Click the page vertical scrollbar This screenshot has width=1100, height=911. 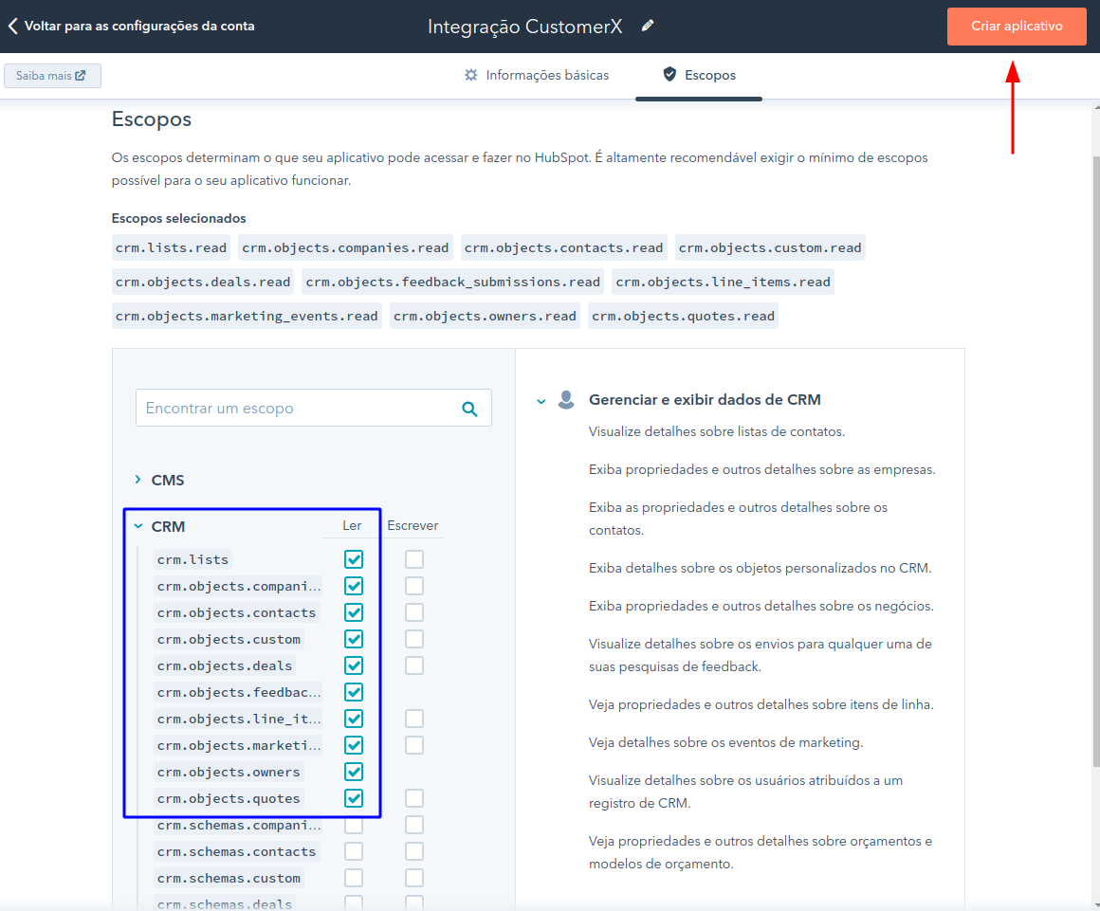coord(1096,460)
